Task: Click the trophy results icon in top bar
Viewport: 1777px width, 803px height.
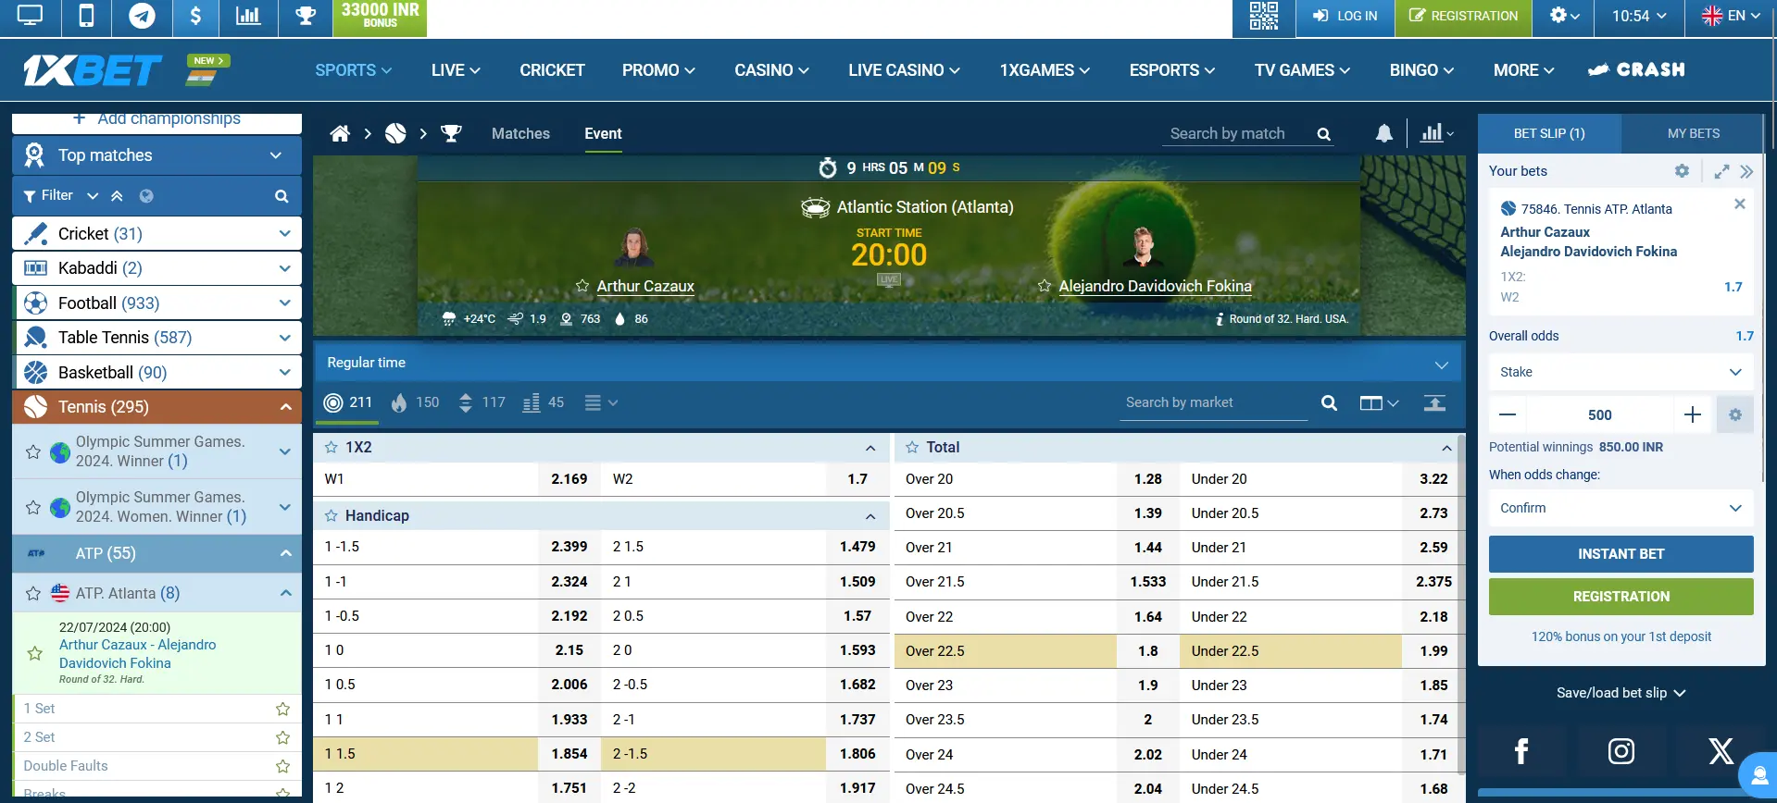Action: (306, 16)
